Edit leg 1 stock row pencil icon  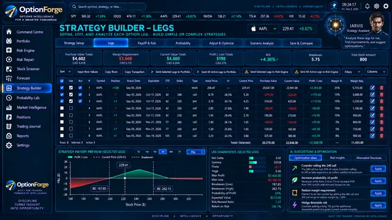coord(372,88)
